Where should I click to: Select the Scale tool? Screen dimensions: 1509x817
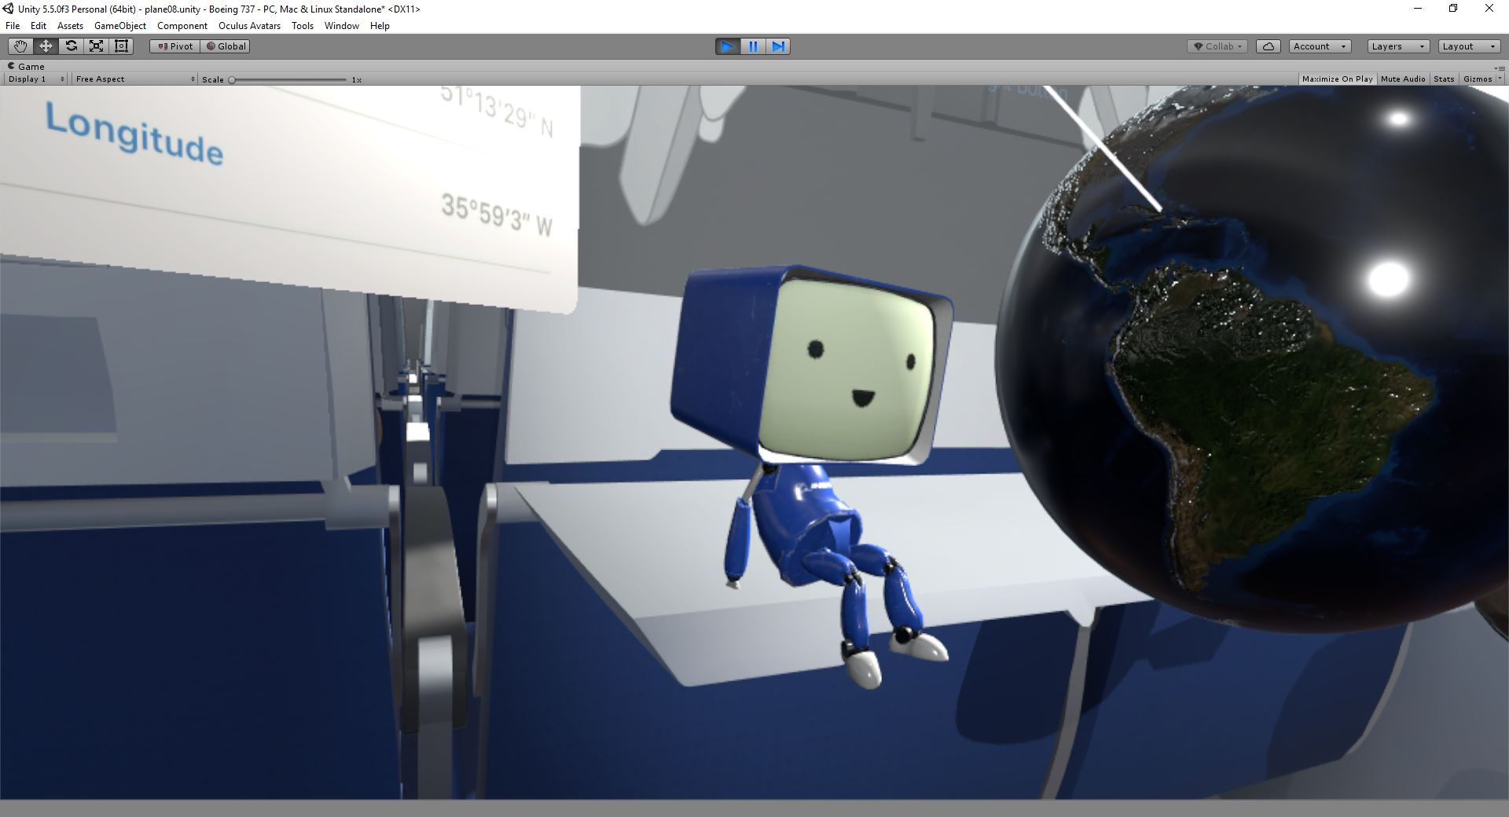tap(96, 46)
